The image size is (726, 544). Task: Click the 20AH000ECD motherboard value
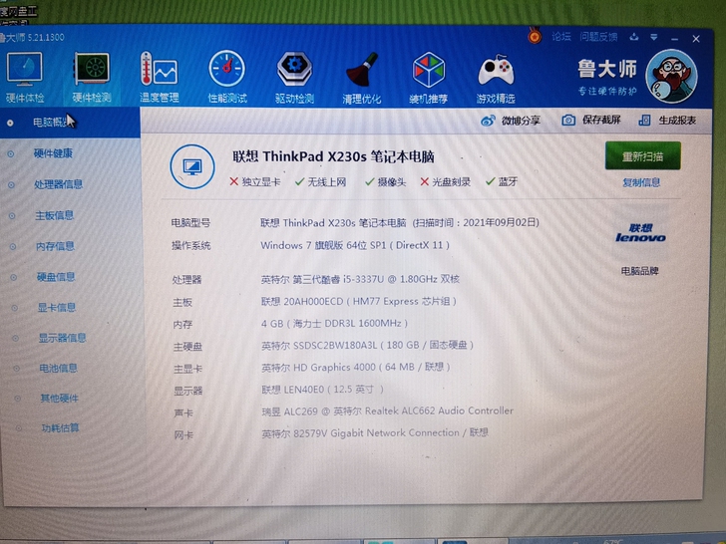click(x=359, y=302)
